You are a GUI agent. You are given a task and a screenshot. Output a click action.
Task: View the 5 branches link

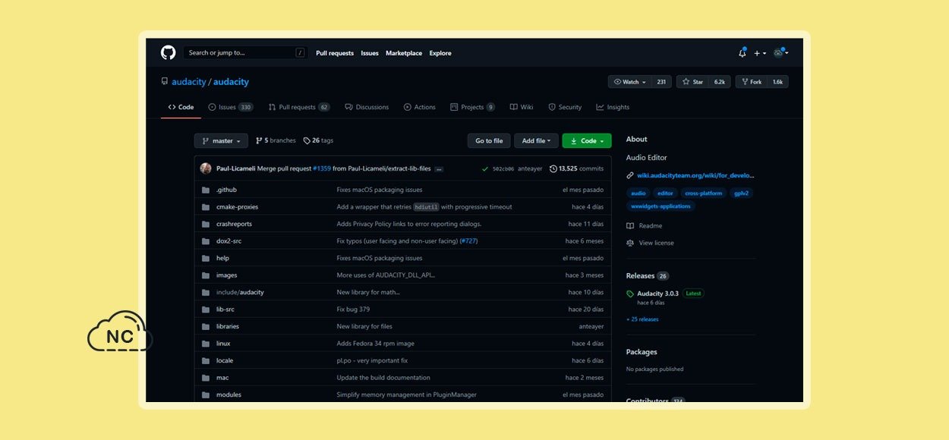(x=276, y=140)
